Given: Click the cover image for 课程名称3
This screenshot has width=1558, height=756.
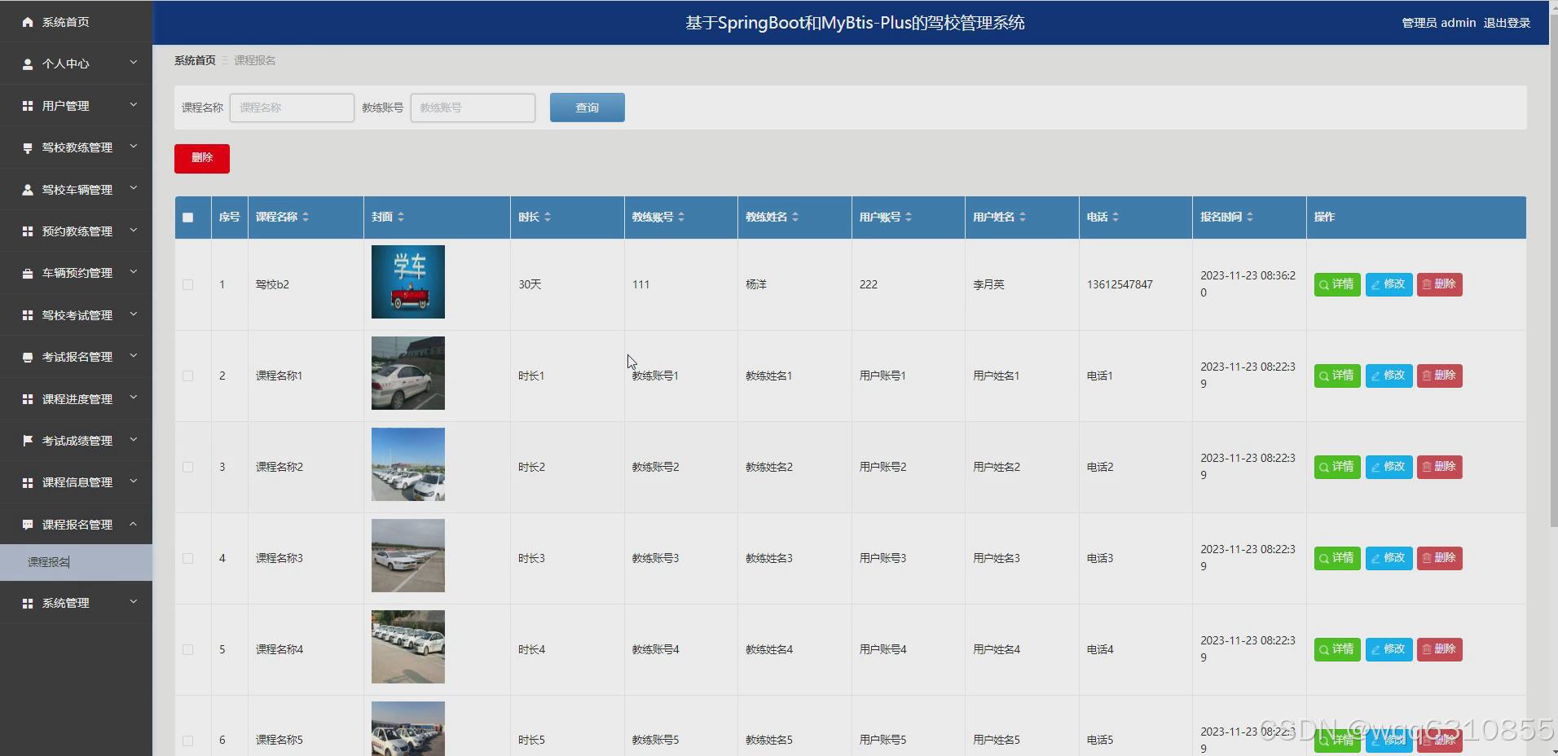Looking at the screenshot, I should tap(408, 556).
